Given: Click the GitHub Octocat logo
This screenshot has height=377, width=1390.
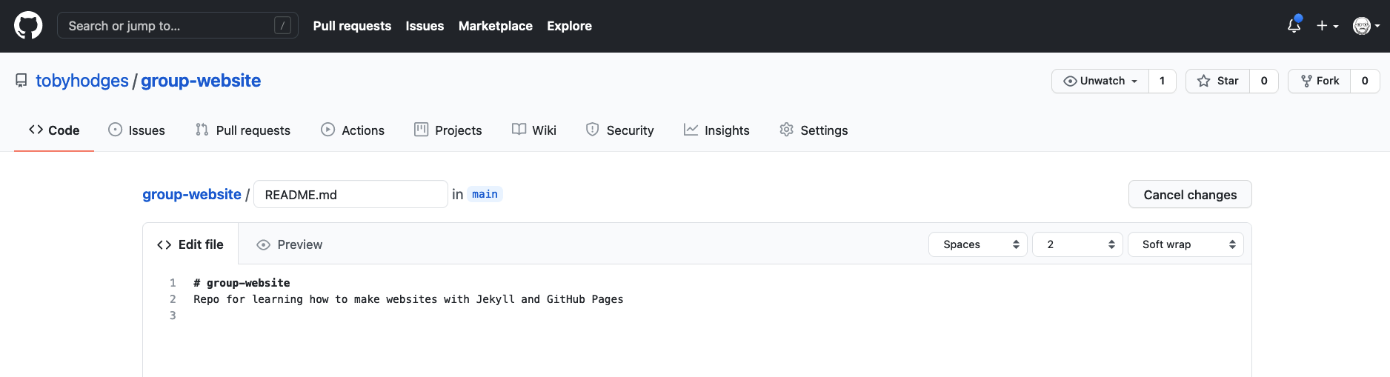Looking at the screenshot, I should 28,26.
